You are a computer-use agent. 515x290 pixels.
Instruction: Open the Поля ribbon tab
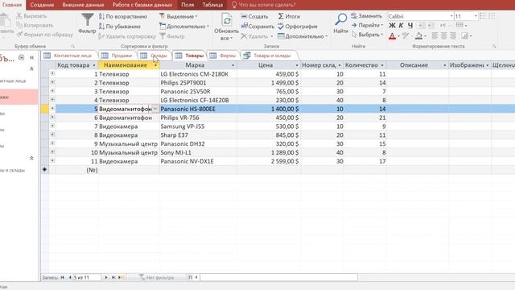tap(187, 5)
